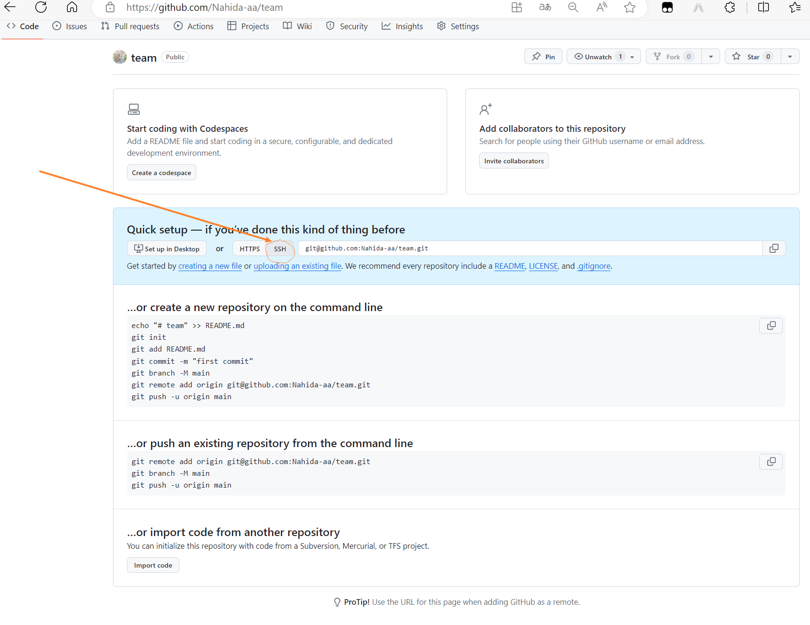Image resolution: width=810 pixels, height=625 pixels.
Task: Open the black extension icon in toolbar
Action: tap(667, 7)
